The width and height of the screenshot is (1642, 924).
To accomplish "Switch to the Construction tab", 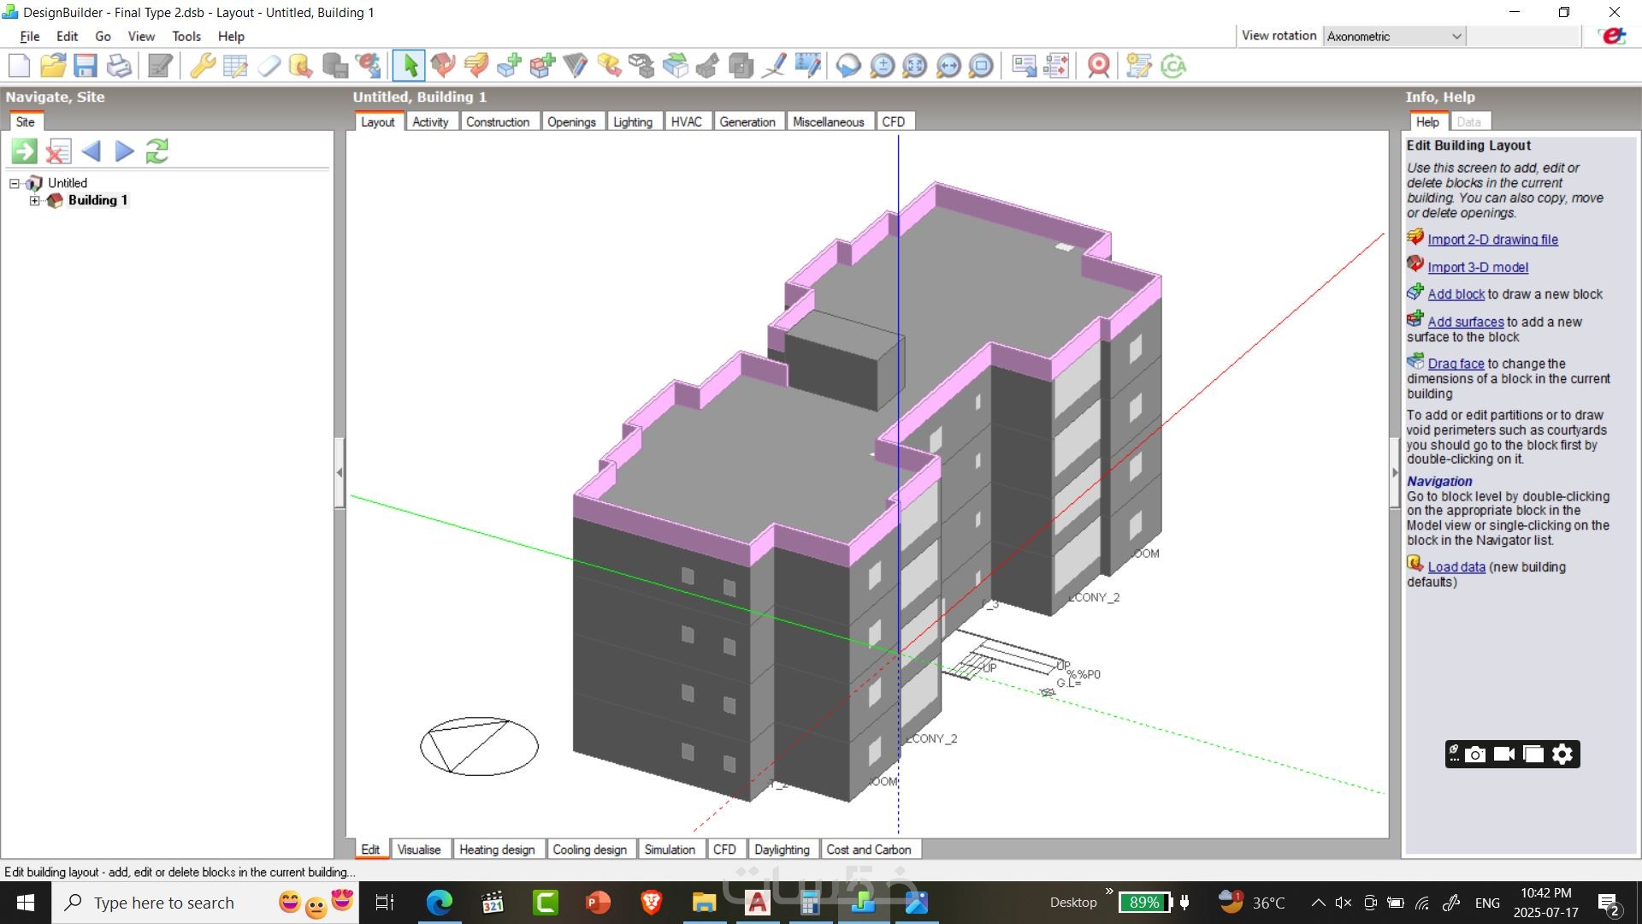I will tap(498, 121).
